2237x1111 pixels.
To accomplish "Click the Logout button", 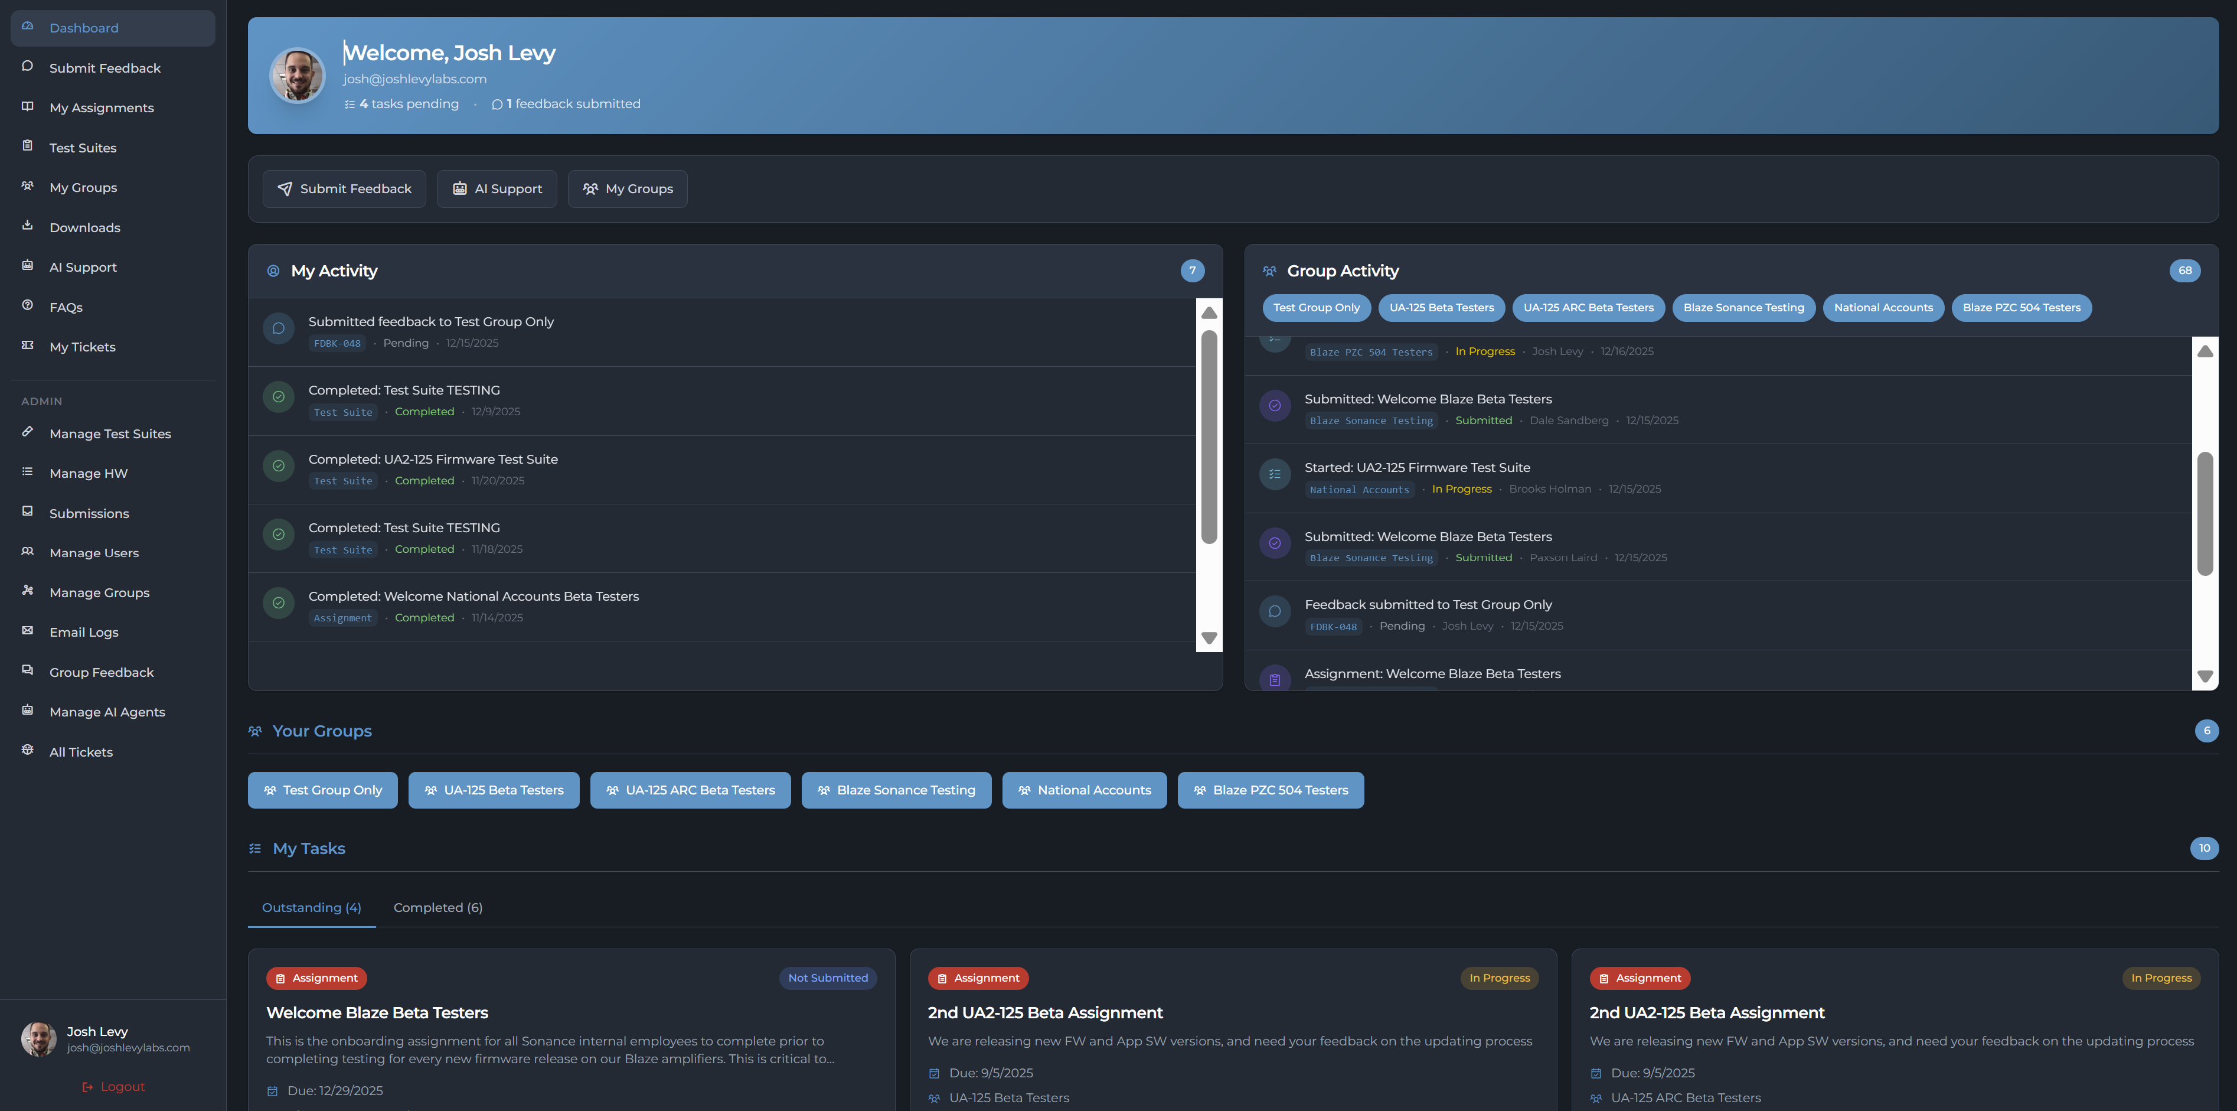I will 113,1086.
